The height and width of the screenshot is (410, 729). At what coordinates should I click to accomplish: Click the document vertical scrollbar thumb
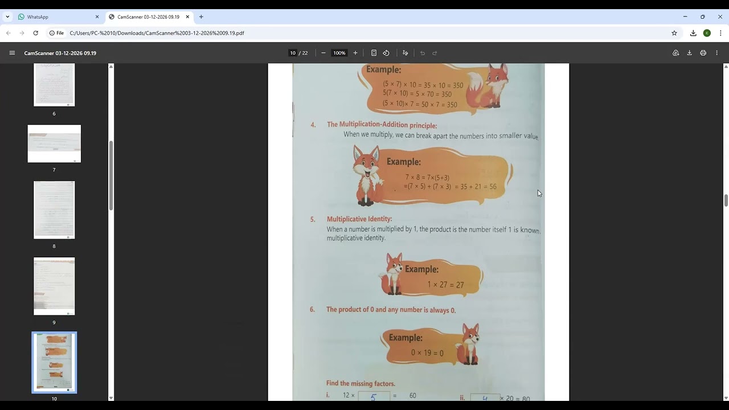tap(726, 200)
